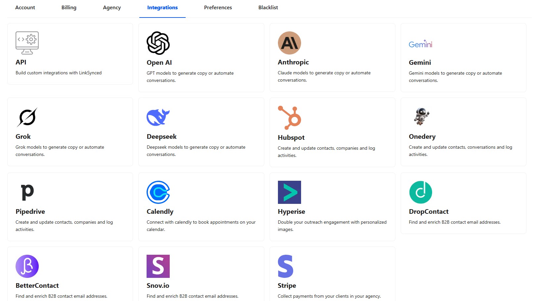Select the Hubspot integration title

point(291,138)
